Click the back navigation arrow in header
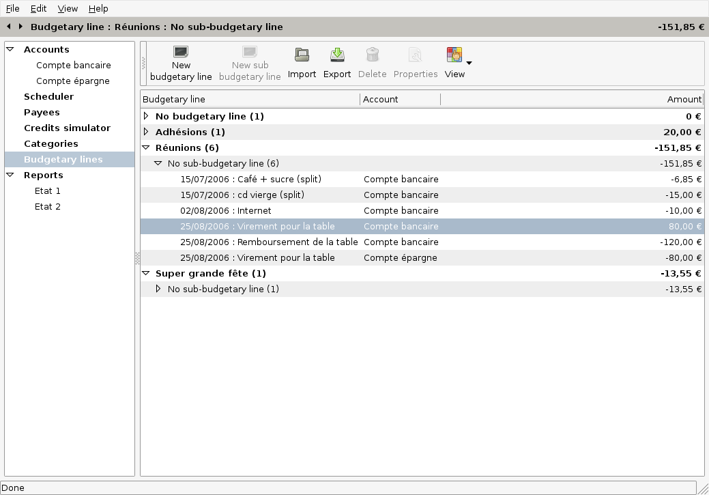This screenshot has height=495, width=709. coord(9,27)
